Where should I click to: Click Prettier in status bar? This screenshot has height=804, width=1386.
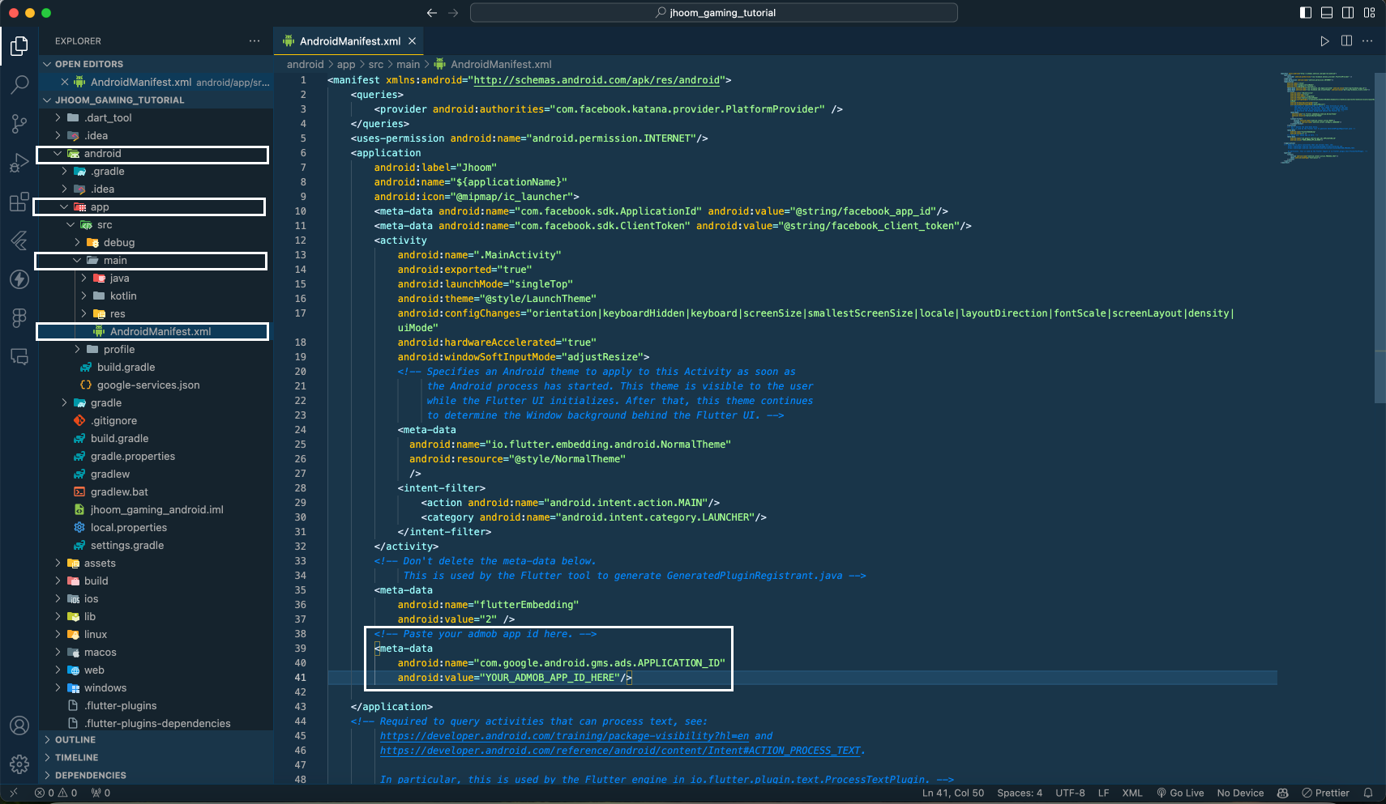(1325, 793)
